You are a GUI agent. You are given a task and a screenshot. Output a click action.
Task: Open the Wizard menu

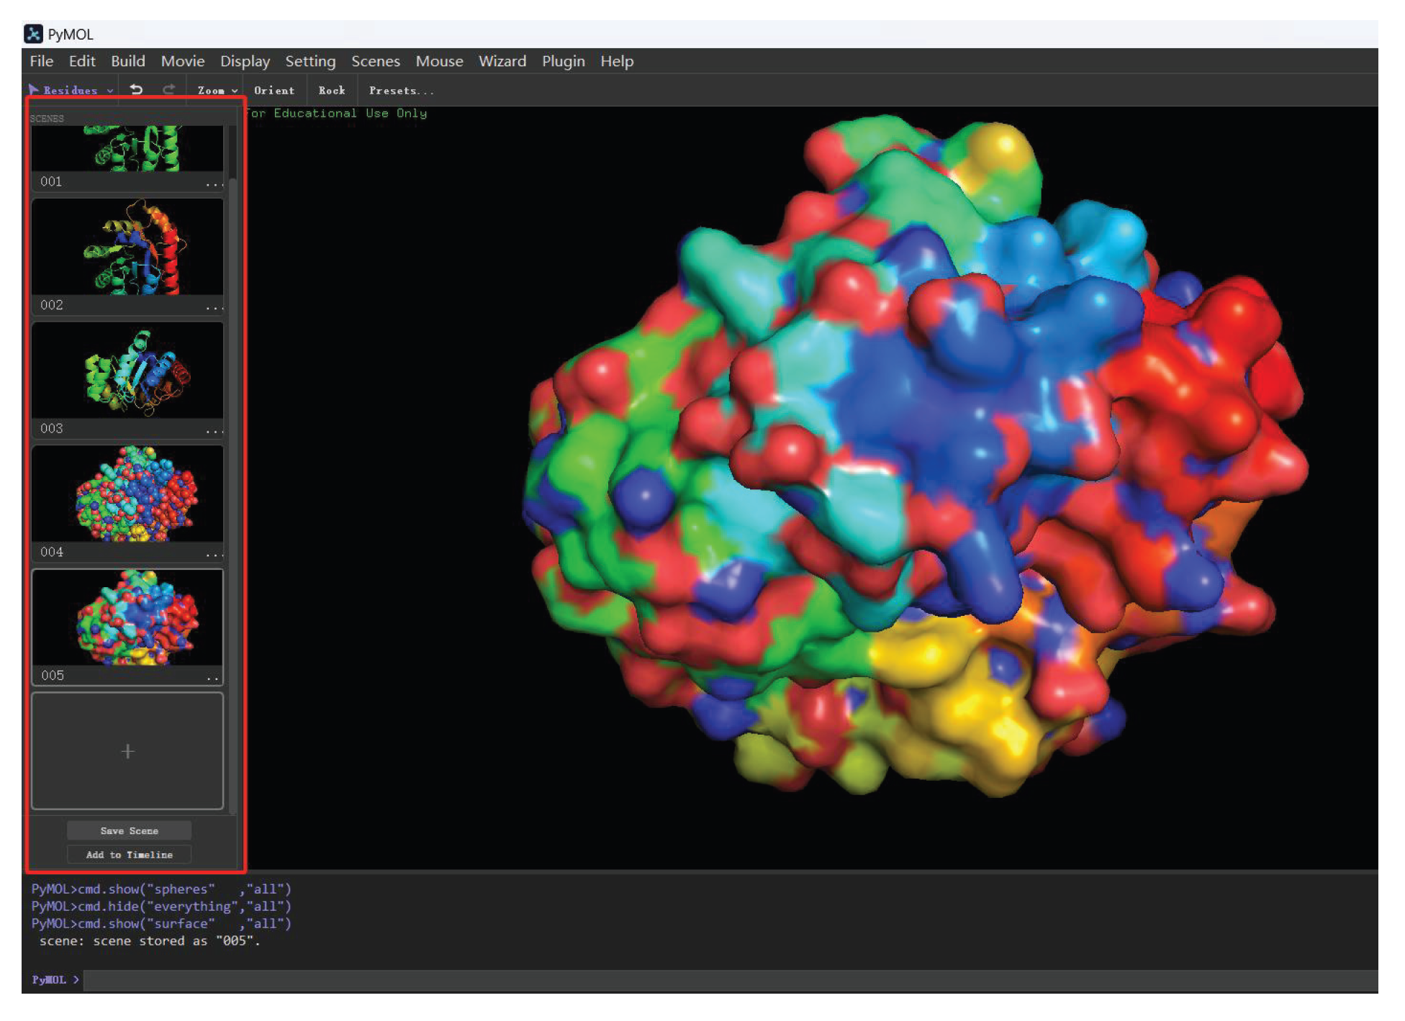[502, 61]
